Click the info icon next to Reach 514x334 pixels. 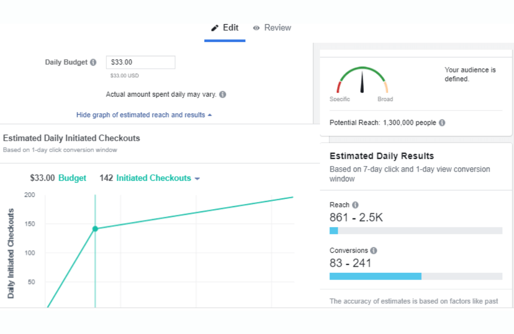pyautogui.click(x=355, y=205)
